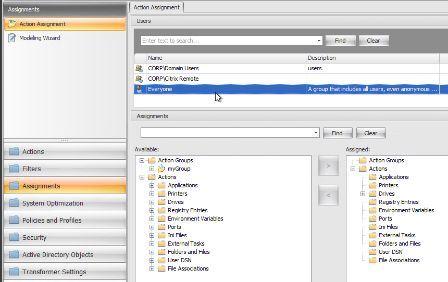Click Transformer Settings folder icon
448x282 pixels.
[14, 271]
